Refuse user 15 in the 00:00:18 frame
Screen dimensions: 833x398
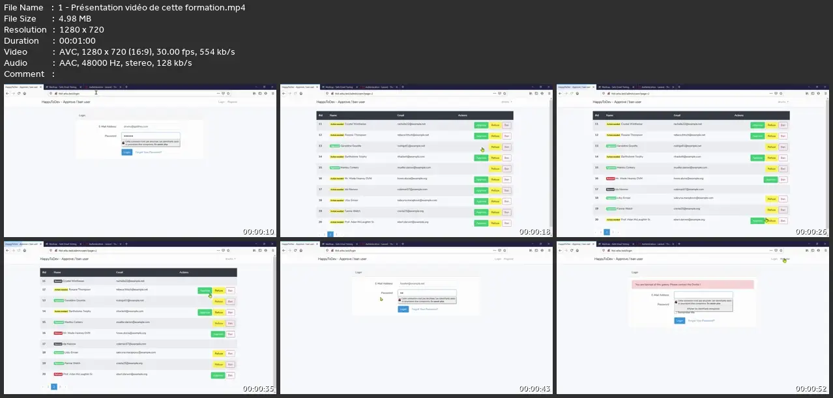tap(495, 169)
